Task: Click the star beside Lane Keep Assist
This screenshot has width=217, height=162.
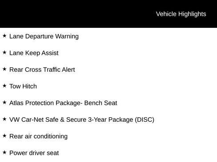Action: tap(4, 52)
